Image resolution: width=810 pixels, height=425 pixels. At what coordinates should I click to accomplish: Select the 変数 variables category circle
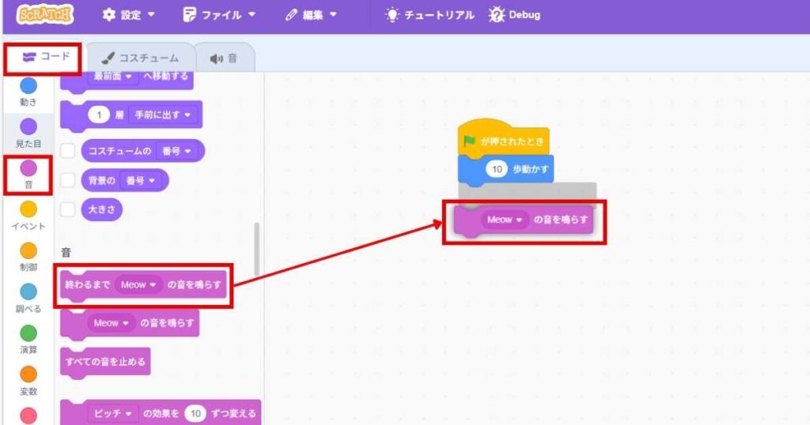[x=28, y=374]
